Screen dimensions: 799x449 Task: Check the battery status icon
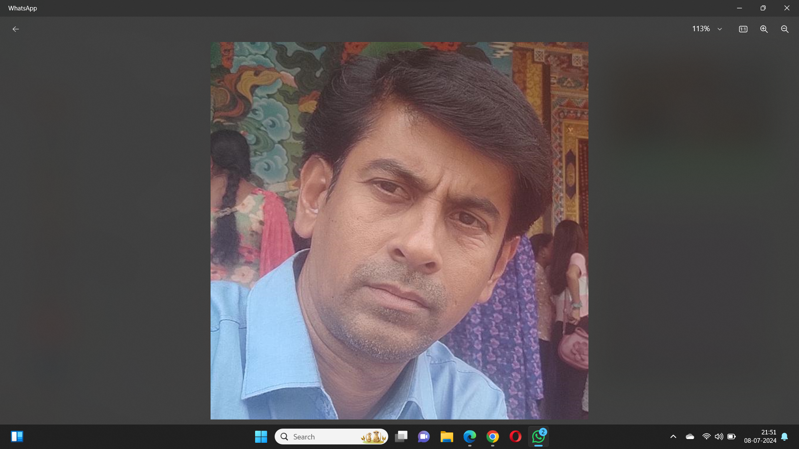732,437
